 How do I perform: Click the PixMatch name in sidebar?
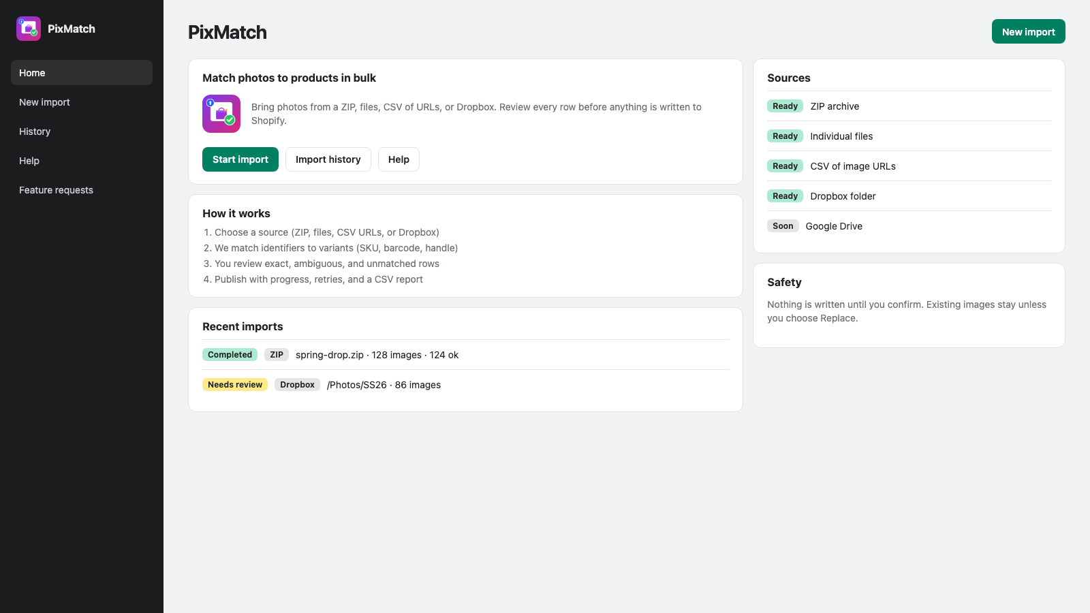[x=72, y=29]
